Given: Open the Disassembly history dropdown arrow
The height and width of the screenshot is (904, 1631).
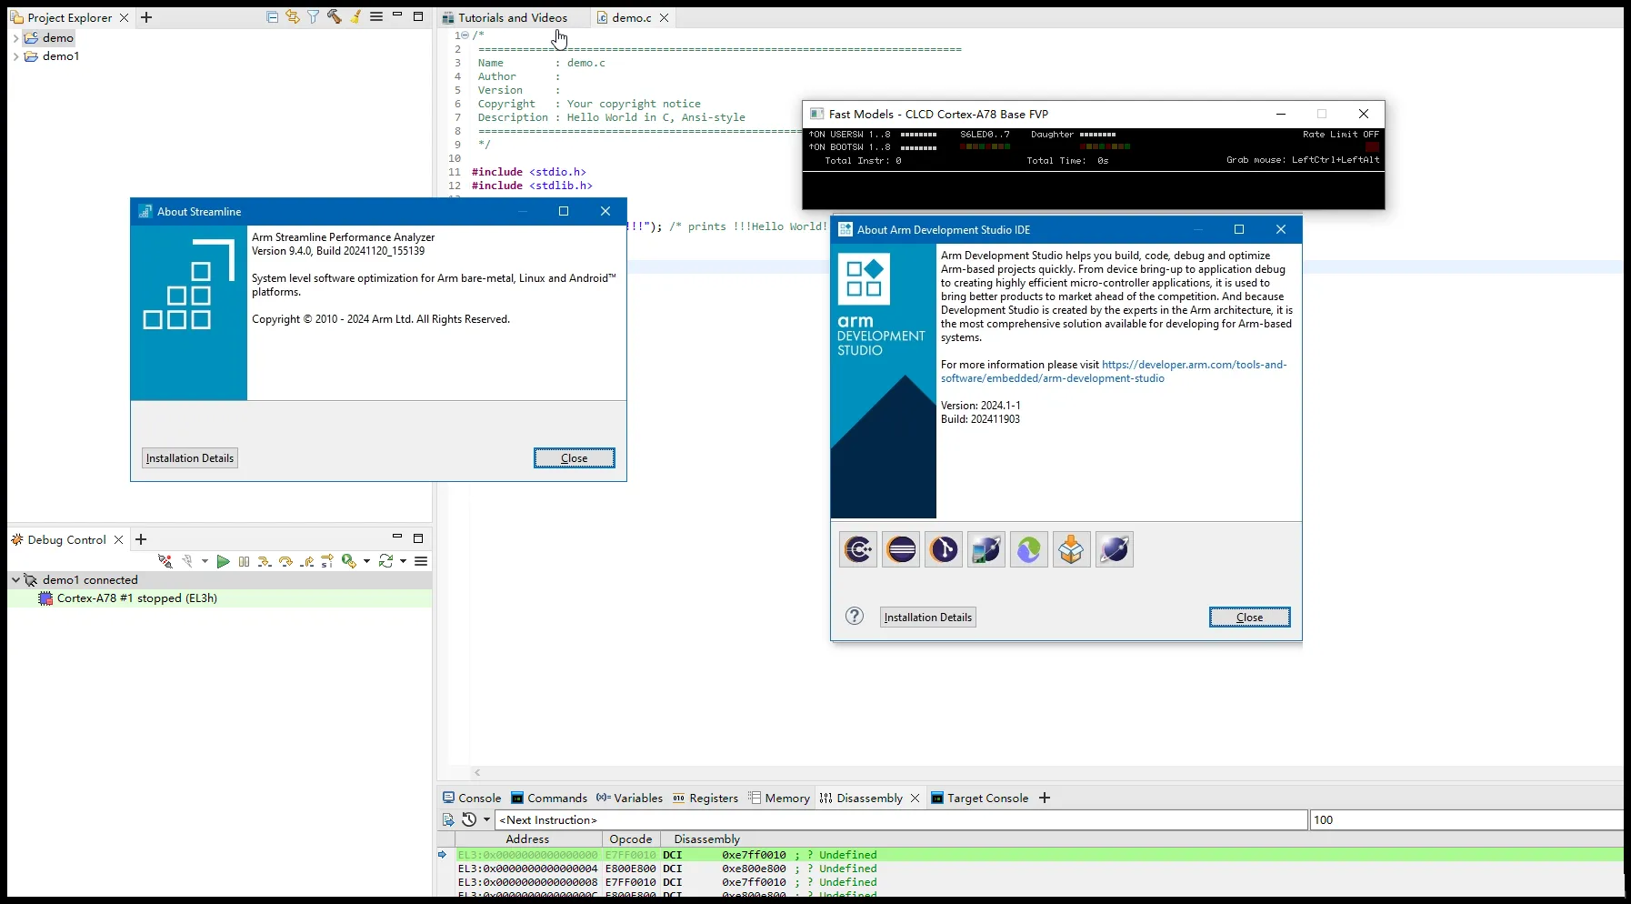Looking at the screenshot, I should click(486, 819).
